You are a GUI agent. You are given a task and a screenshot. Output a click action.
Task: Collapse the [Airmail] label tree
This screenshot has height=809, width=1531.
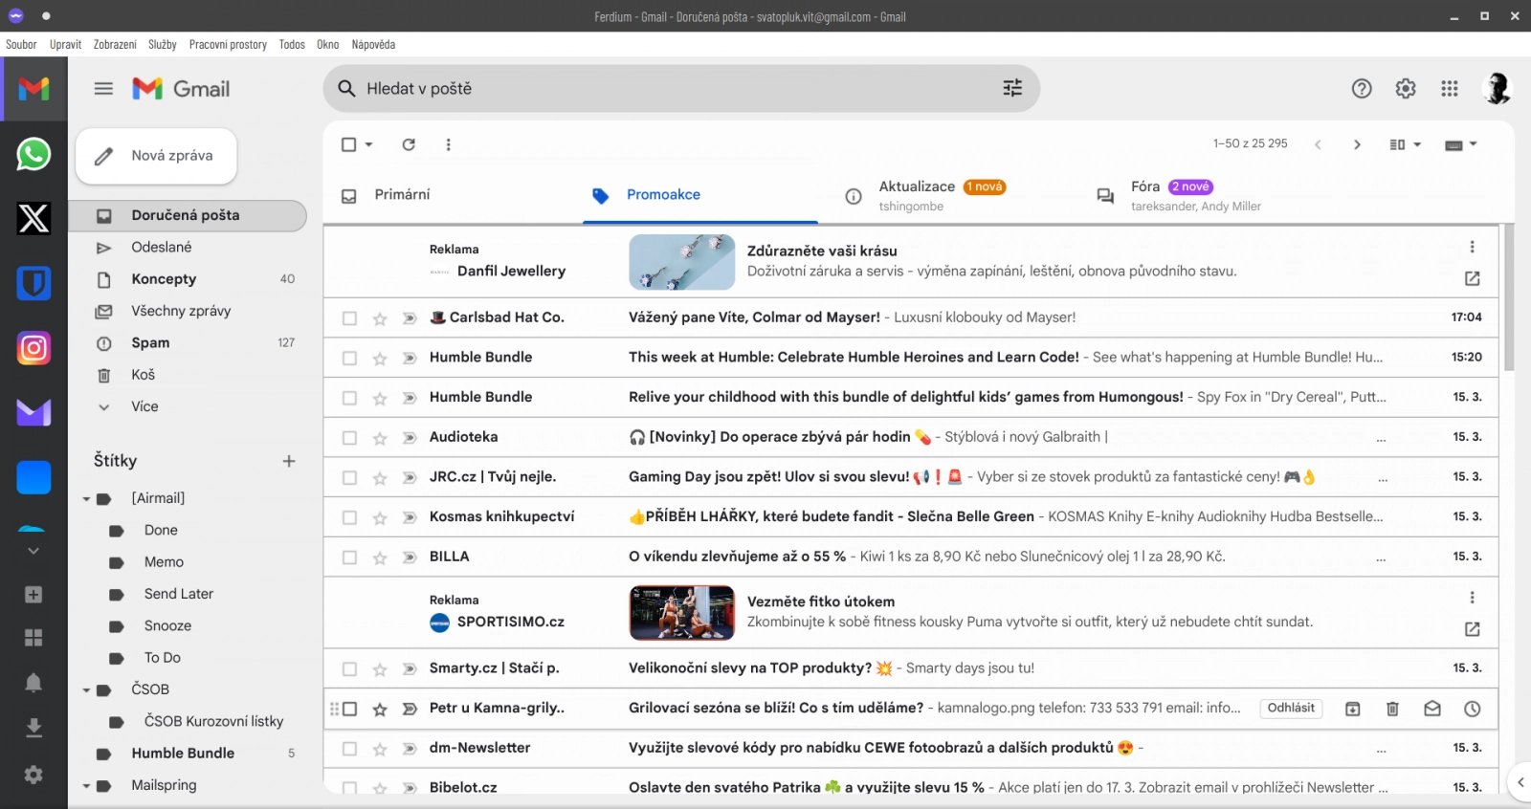pyautogui.click(x=86, y=499)
